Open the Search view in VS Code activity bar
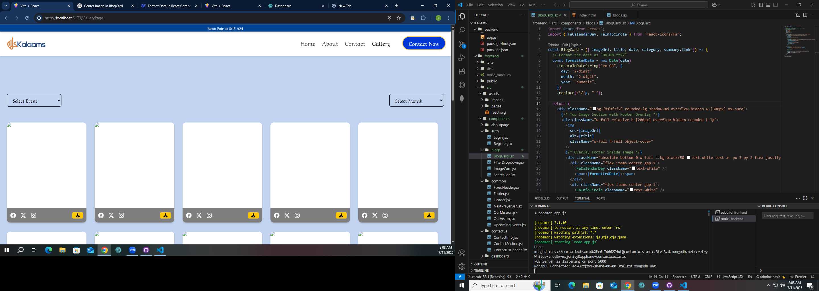 tap(462, 30)
